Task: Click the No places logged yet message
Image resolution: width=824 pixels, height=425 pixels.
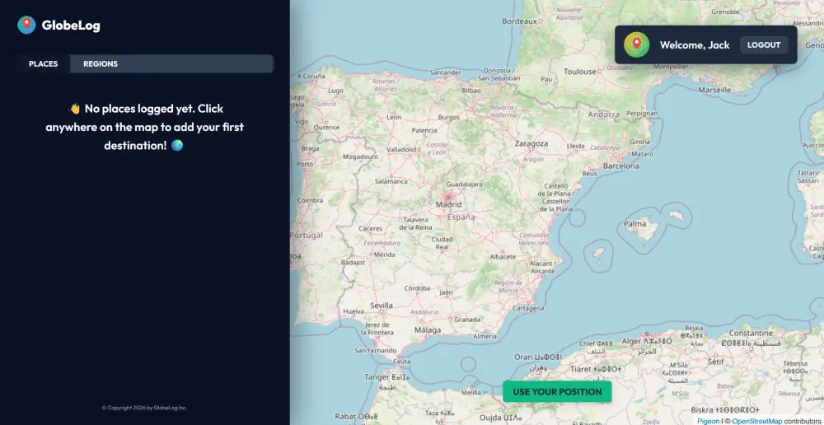Action: point(144,127)
